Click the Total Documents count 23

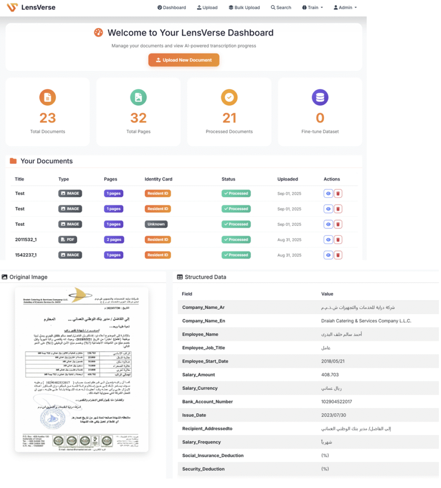pos(48,118)
